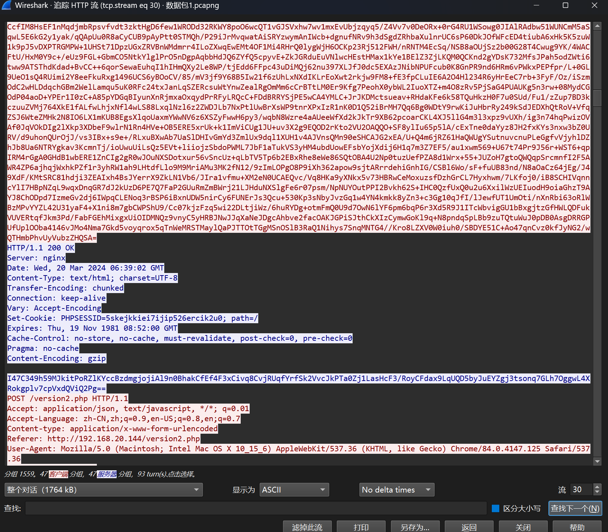The image size is (608, 532).
Task: Click the QTHmbPhvUyVubzZHQSA= request line
Action: coord(52,238)
